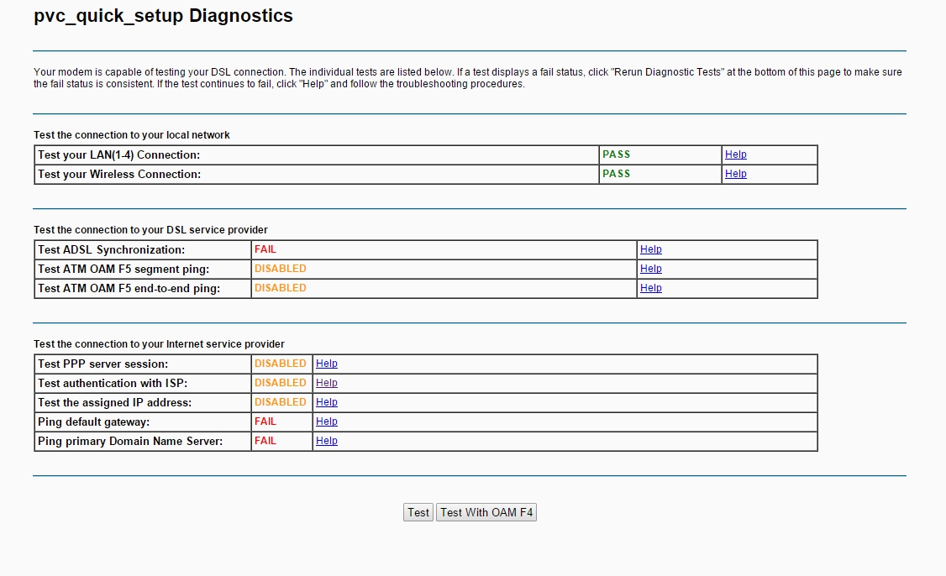Click Help for ADSL Synchronization test

[650, 249]
